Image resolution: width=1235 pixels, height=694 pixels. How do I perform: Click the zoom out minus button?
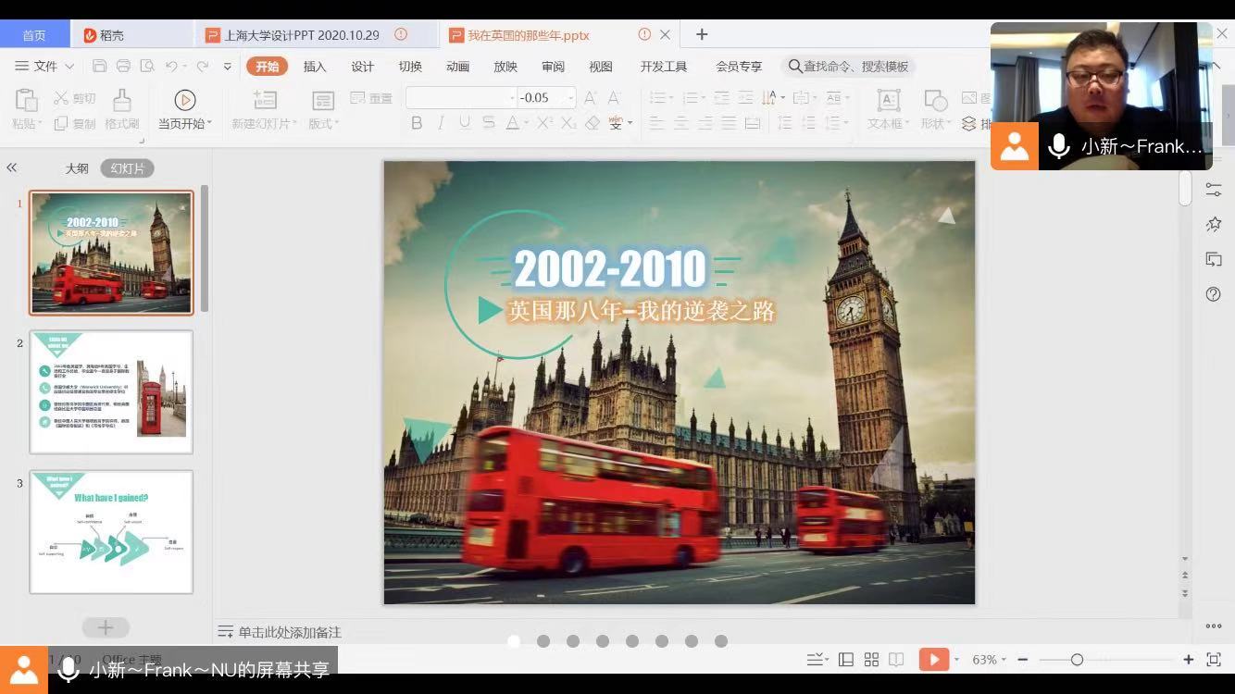(x=1022, y=660)
